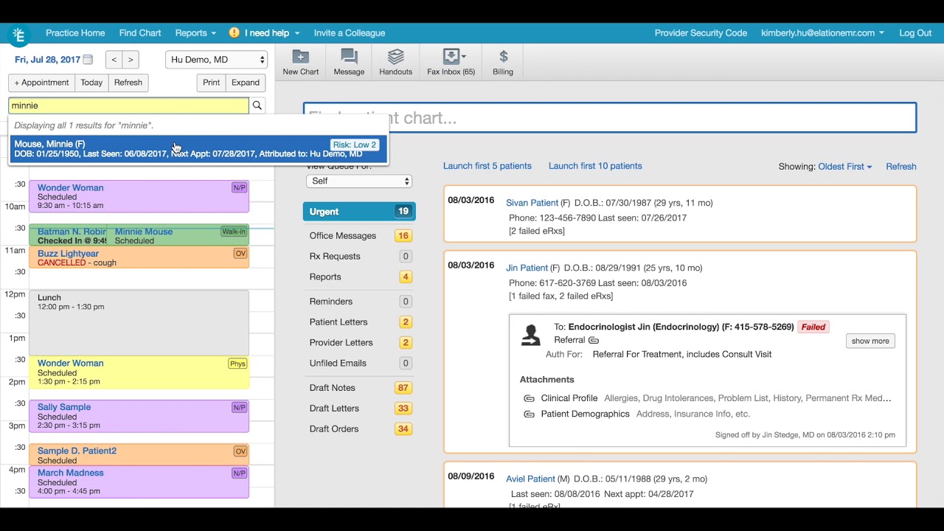944x531 pixels.
Task: Open Find Chart in top navigation
Action: 140,33
